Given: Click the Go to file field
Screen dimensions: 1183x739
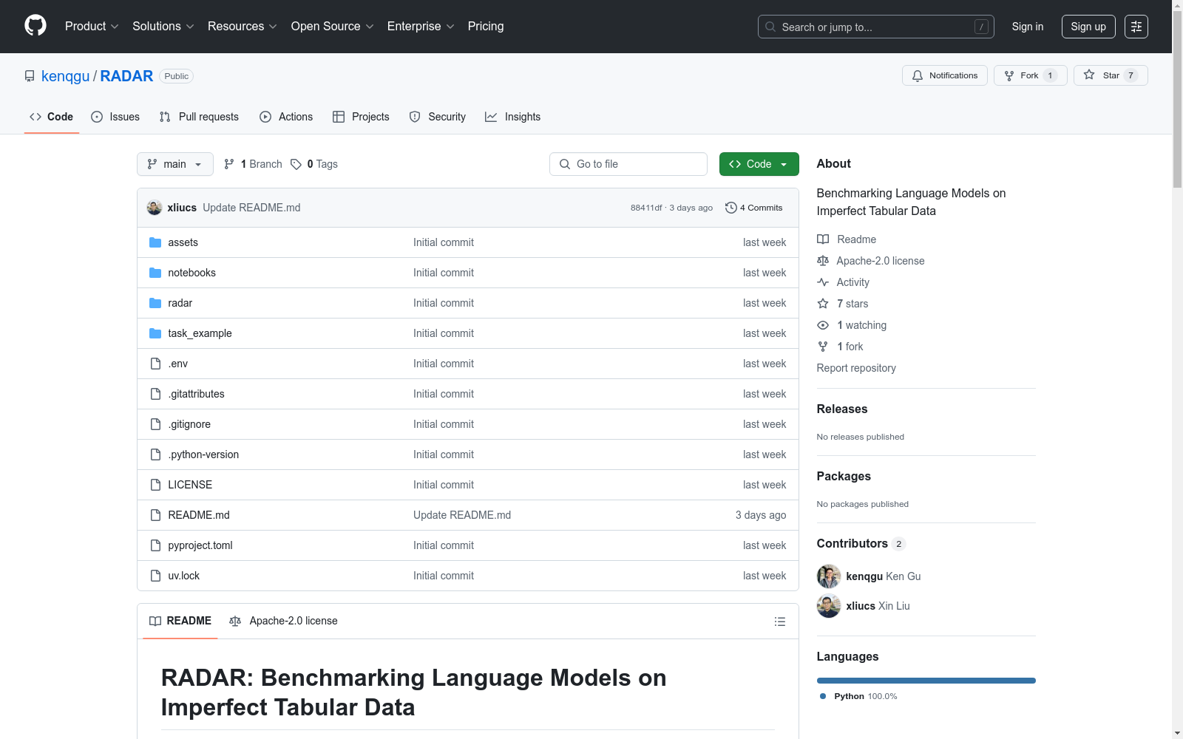Looking at the screenshot, I should tap(628, 164).
